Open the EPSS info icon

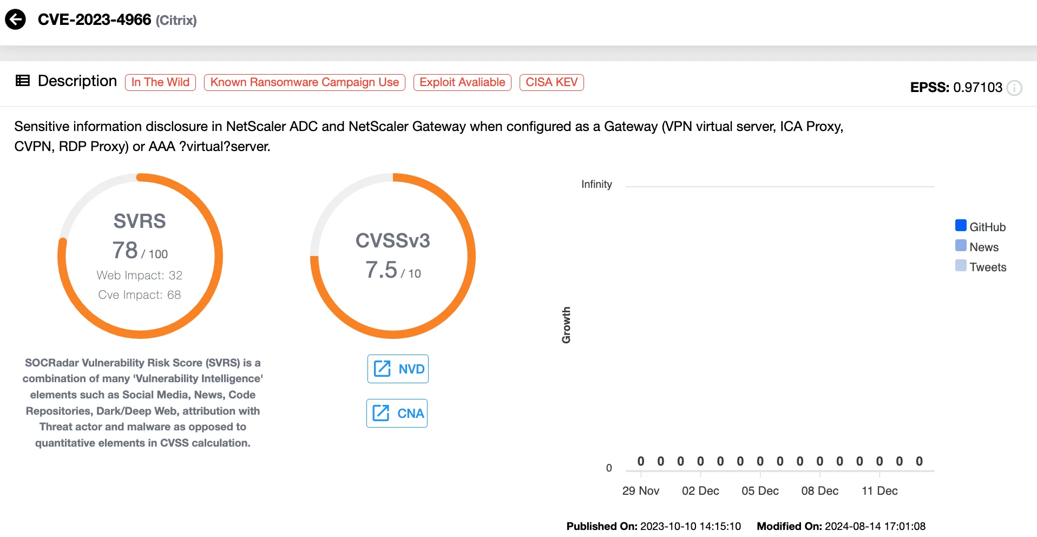point(1014,88)
